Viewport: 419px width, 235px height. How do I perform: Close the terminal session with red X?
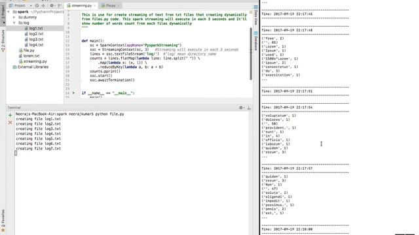tap(10, 122)
